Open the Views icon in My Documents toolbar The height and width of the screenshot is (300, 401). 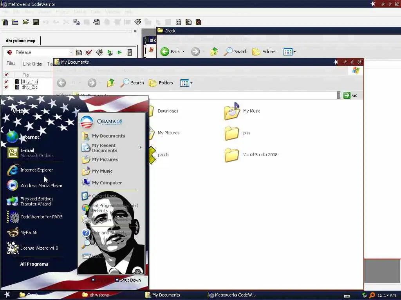tap(184, 83)
